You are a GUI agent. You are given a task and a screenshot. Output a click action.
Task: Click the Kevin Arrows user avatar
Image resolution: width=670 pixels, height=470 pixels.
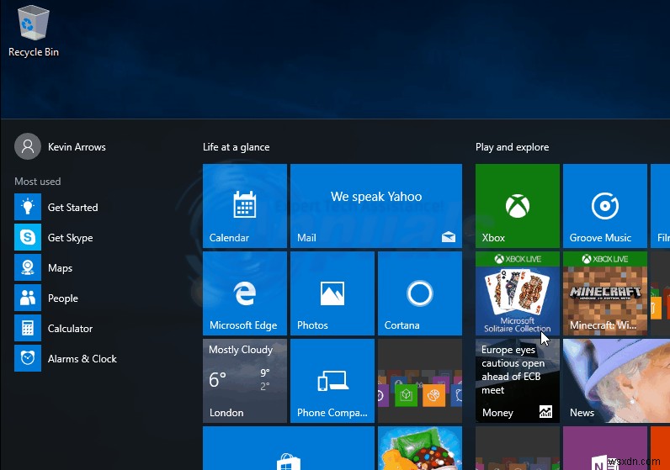(x=28, y=146)
